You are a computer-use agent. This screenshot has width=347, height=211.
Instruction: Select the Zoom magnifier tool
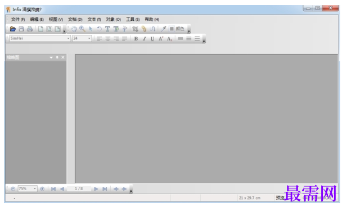tap(82, 29)
